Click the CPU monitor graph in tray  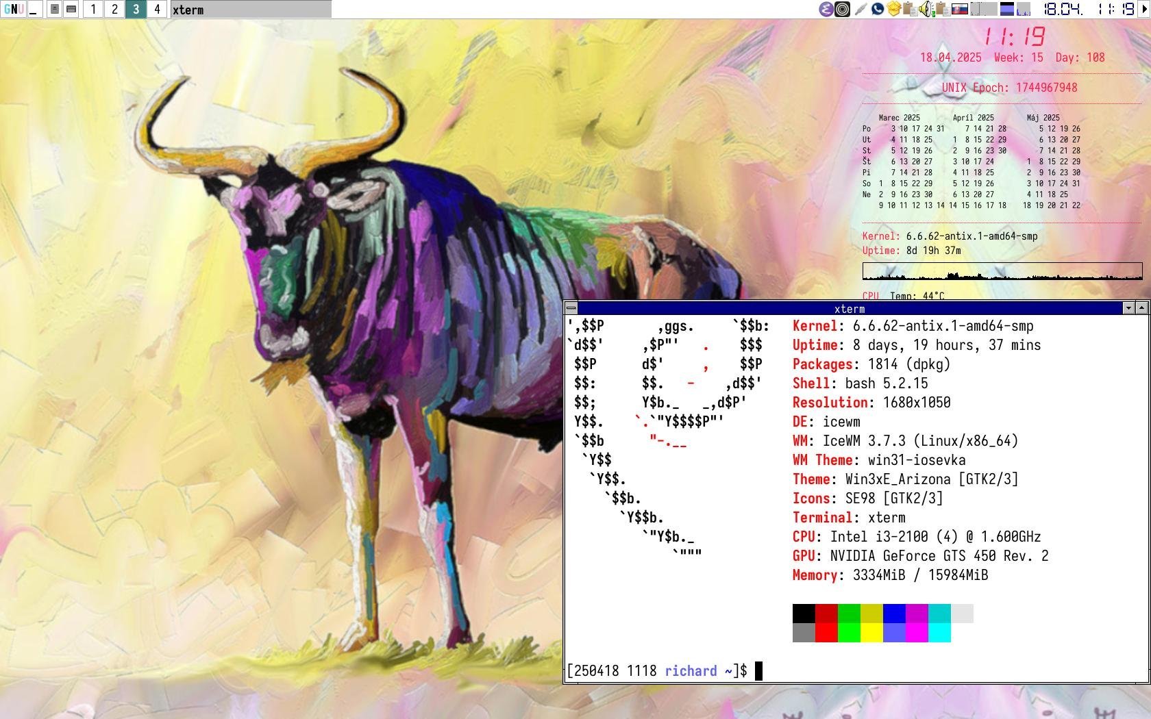(1024, 9)
